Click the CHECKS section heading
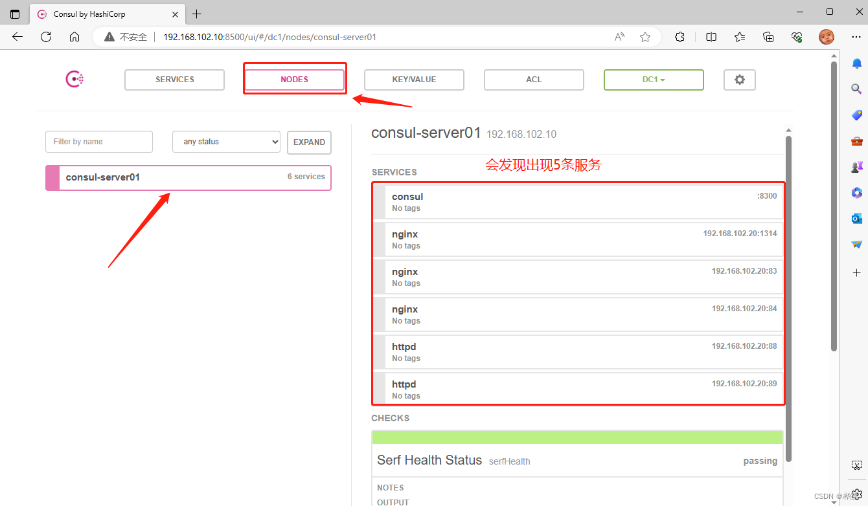 (x=391, y=418)
